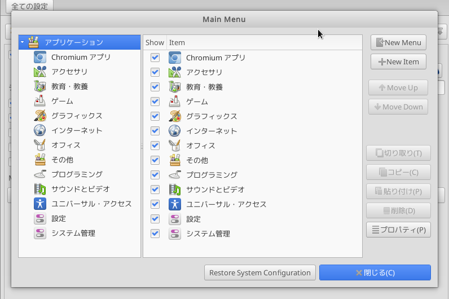Image resolution: width=449 pixels, height=299 pixels.
Task: Toggle Show checkbox for 設定
Action: tap(155, 219)
